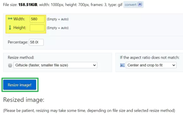The height and width of the screenshot is (117, 183).
Task: Expand the Center and crop to fit dropdown
Action: click(x=151, y=65)
